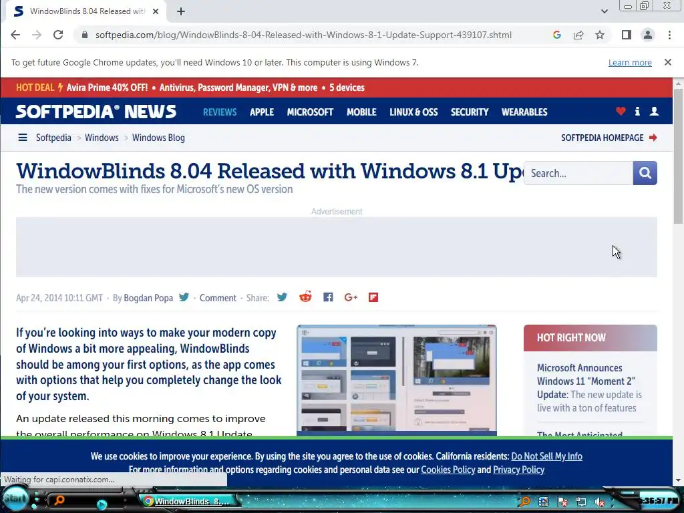Open the LINUX & OSS section
The image size is (684, 513).
pyautogui.click(x=413, y=112)
